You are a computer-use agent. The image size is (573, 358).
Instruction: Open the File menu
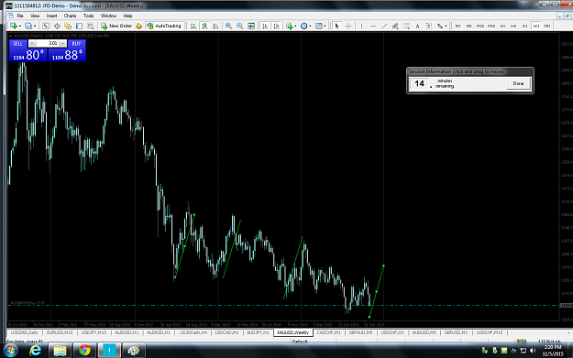pyautogui.click(x=20, y=16)
